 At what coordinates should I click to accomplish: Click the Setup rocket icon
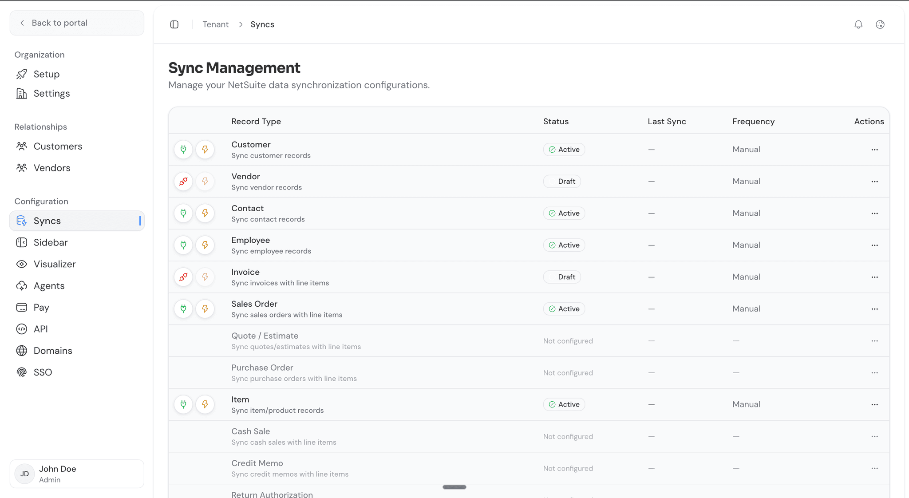coord(21,74)
